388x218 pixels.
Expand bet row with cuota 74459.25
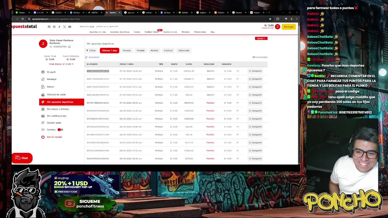click(x=237, y=111)
